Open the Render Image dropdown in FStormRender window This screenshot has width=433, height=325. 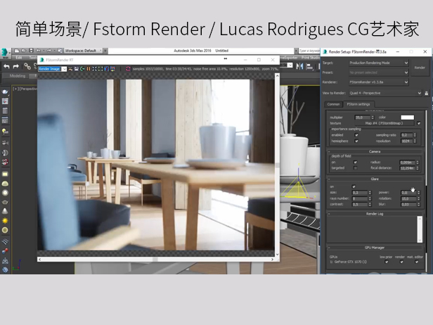click(x=51, y=69)
